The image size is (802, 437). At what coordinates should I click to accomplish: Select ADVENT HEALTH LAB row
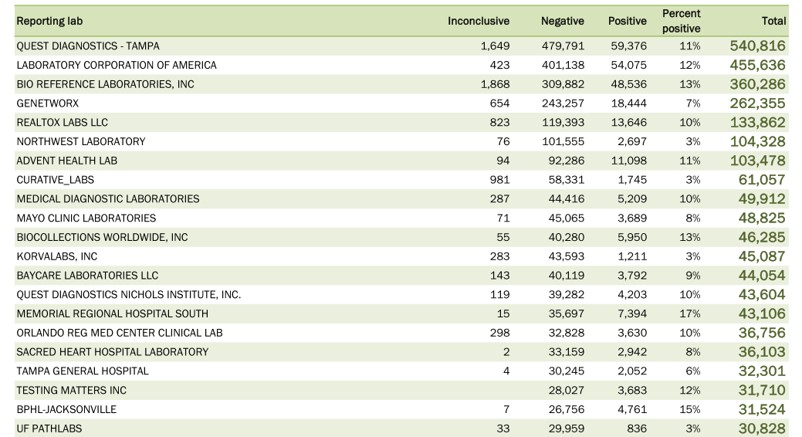(401, 161)
